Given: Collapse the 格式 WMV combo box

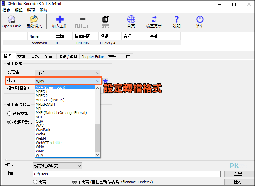Looking at the screenshot, I should (x=68, y=81).
